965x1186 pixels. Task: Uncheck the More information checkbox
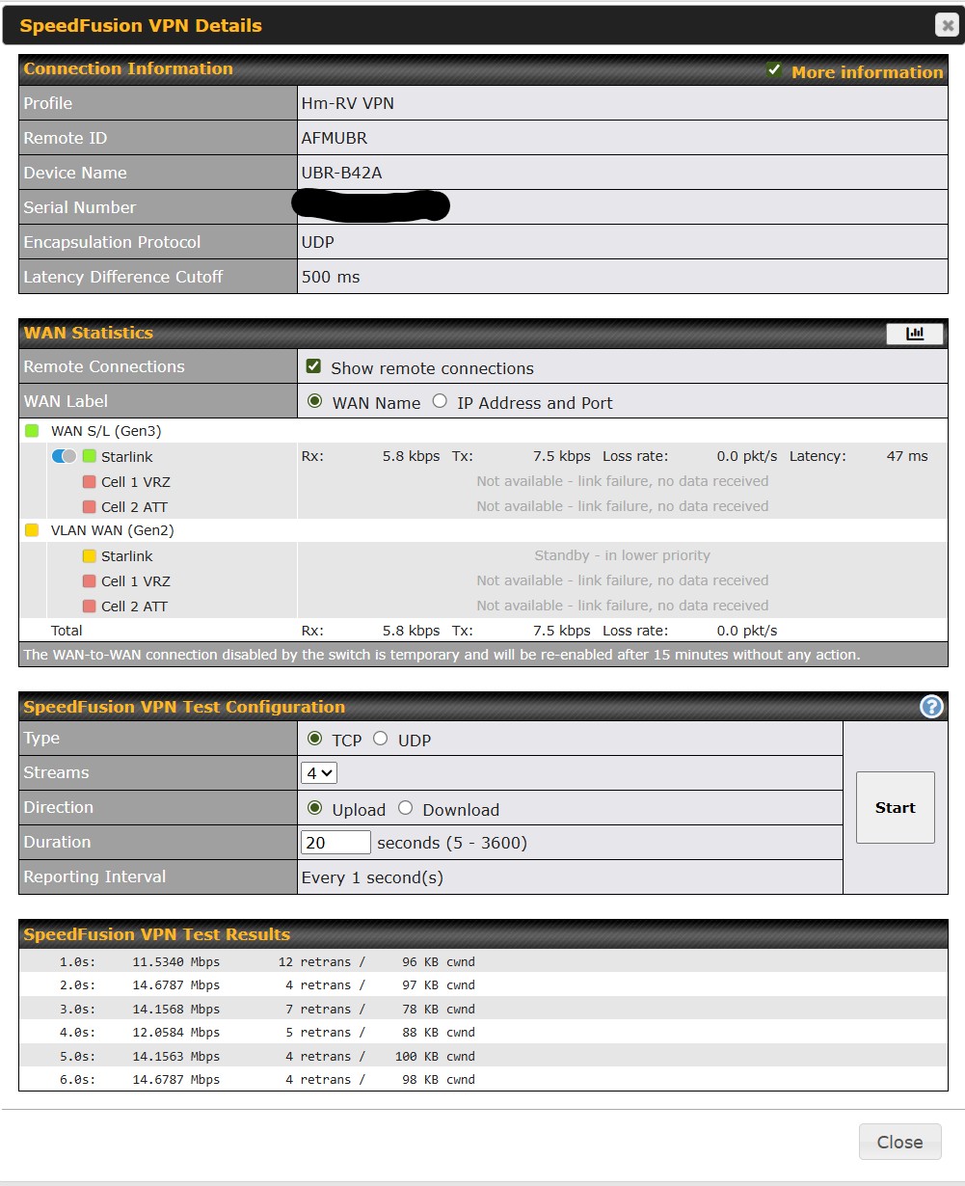pos(774,70)
